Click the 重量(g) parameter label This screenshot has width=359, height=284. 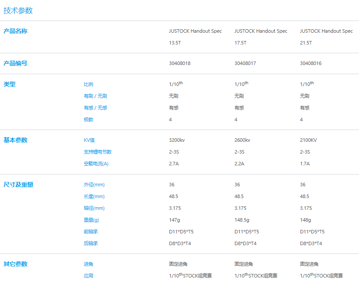pos(91,220)
